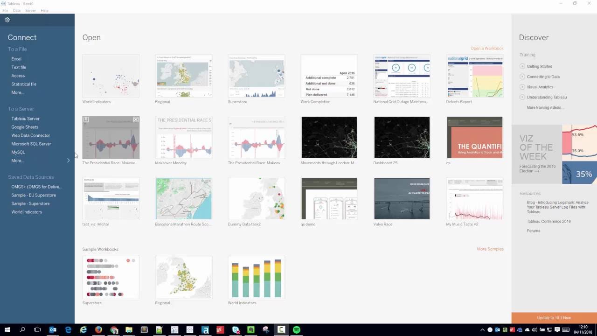Show hidden system tray icons
This screenshot has width=597, height=336.
click(x=482, y=330)
